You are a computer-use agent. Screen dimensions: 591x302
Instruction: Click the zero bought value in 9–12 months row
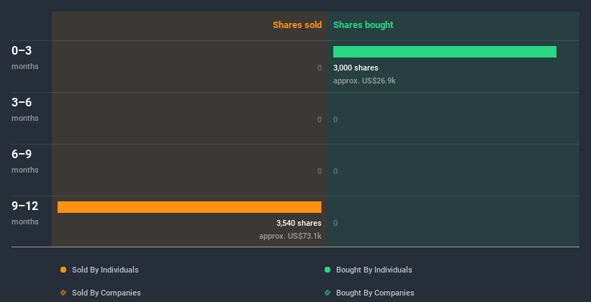tap(335, 223)
